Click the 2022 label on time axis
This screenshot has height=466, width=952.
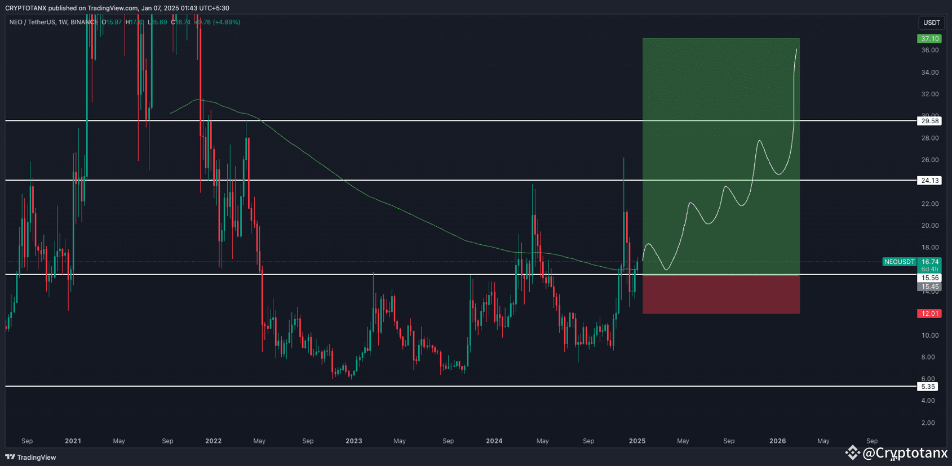pyautogui.click(x=213, y=441)
